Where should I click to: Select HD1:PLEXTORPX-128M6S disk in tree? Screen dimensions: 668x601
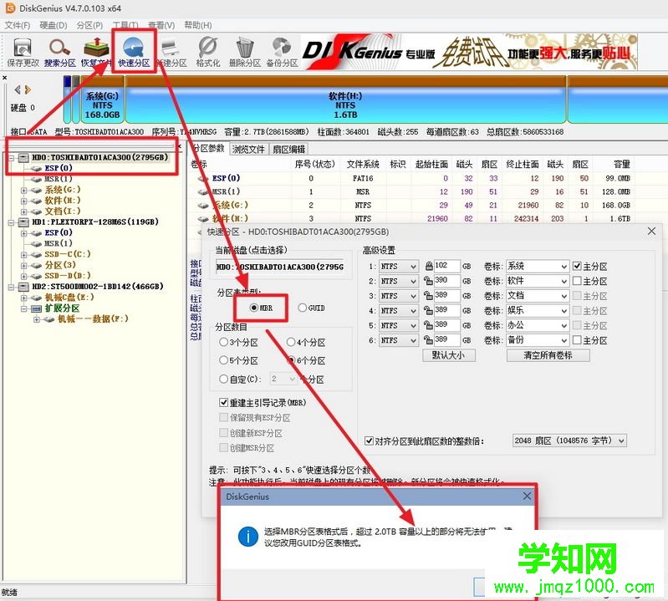click(x=95, y=222)
